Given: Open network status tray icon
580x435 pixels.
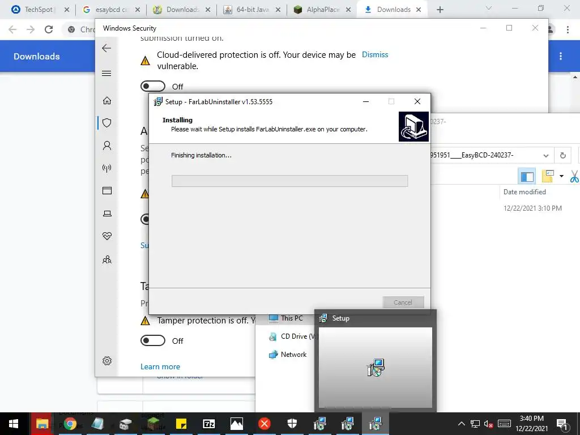Looking at the screenshot, I should pos(475,424).
